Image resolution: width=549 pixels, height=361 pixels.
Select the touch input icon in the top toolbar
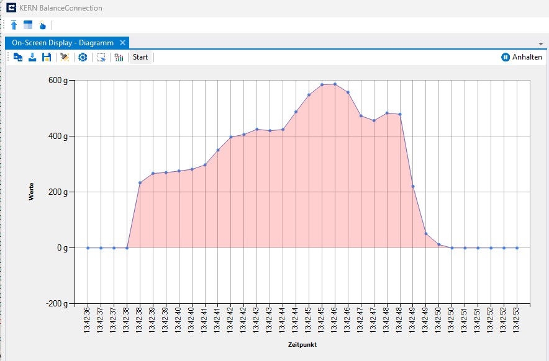[x=42, y=25]
